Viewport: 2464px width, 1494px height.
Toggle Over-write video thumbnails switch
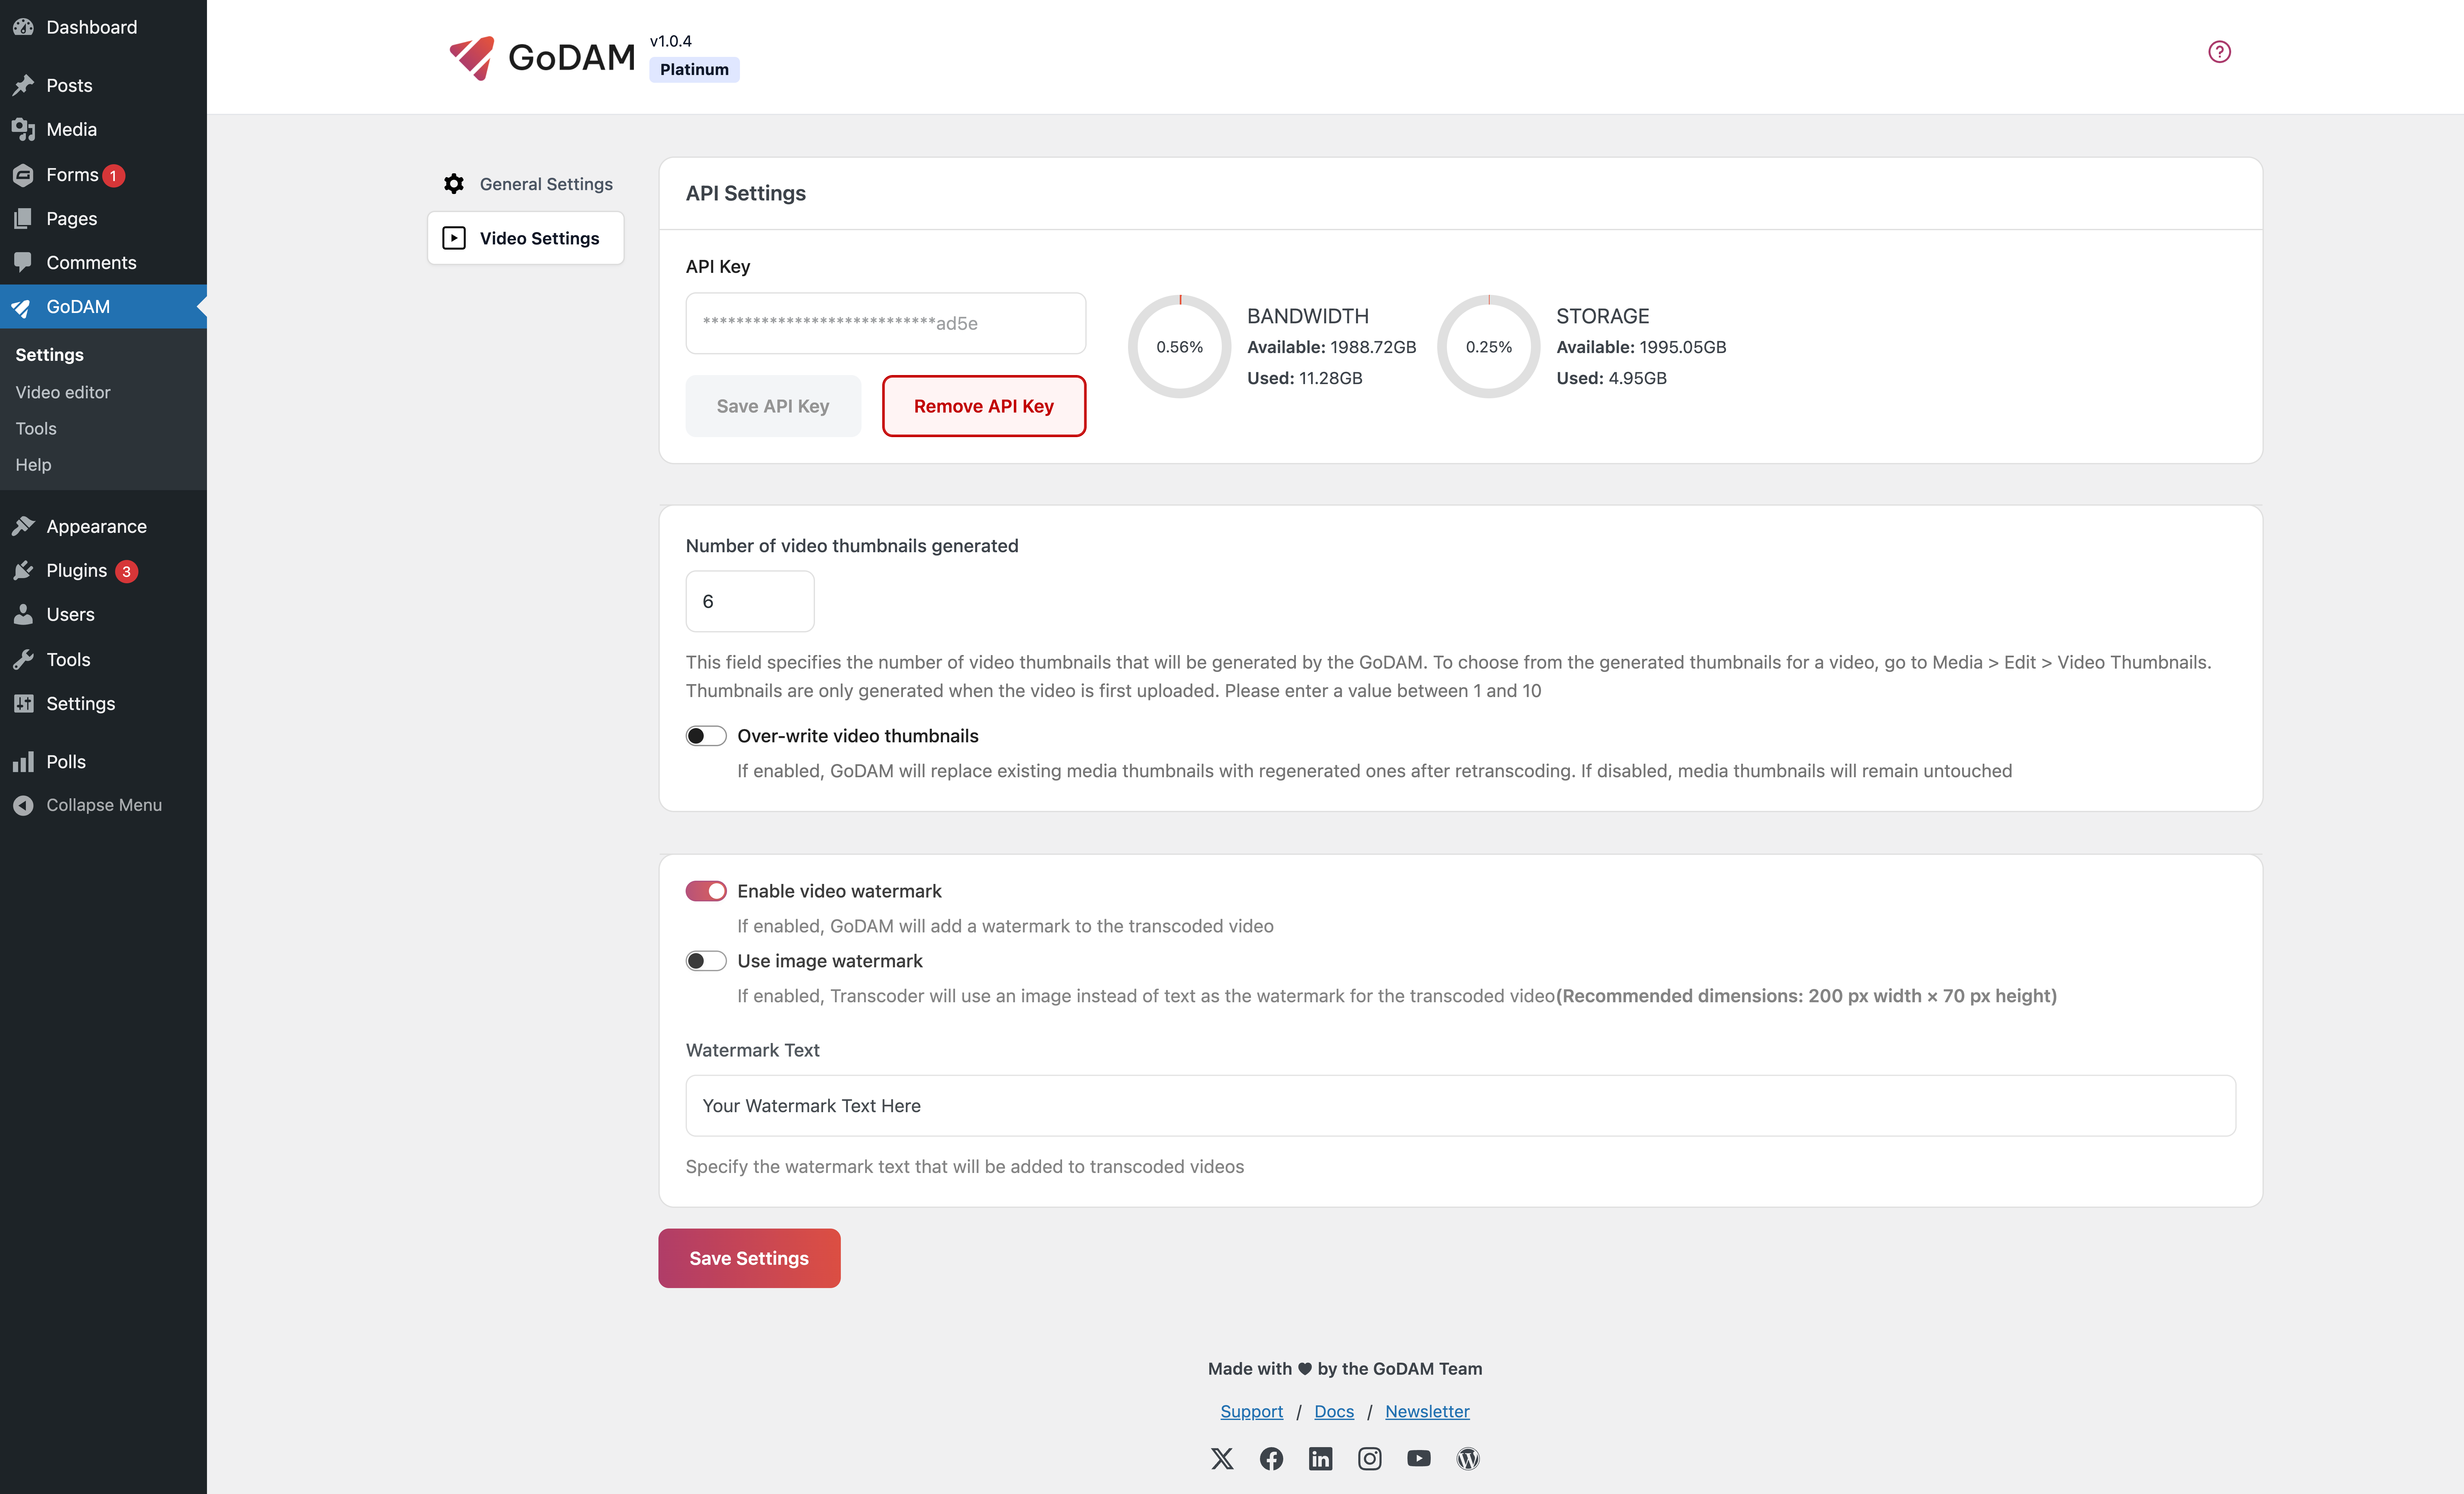tap(706, 736)
